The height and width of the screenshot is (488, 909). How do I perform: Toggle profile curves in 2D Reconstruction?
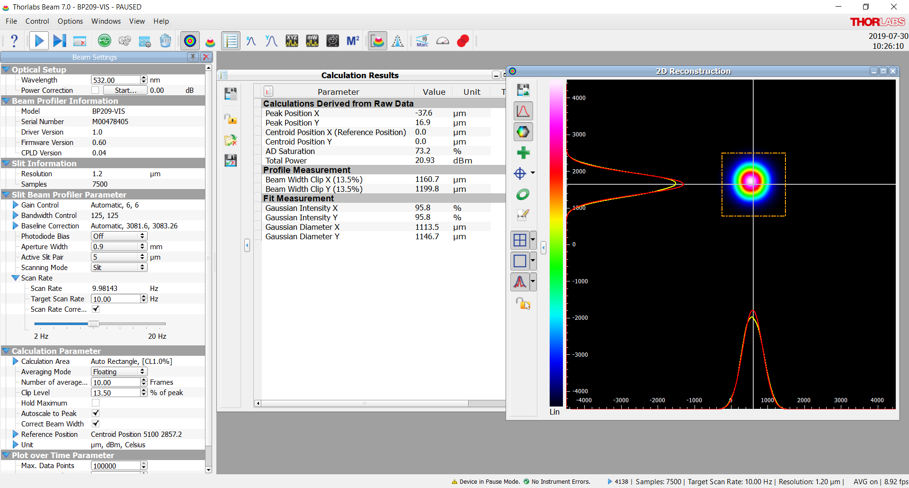(x=523, y=111)
